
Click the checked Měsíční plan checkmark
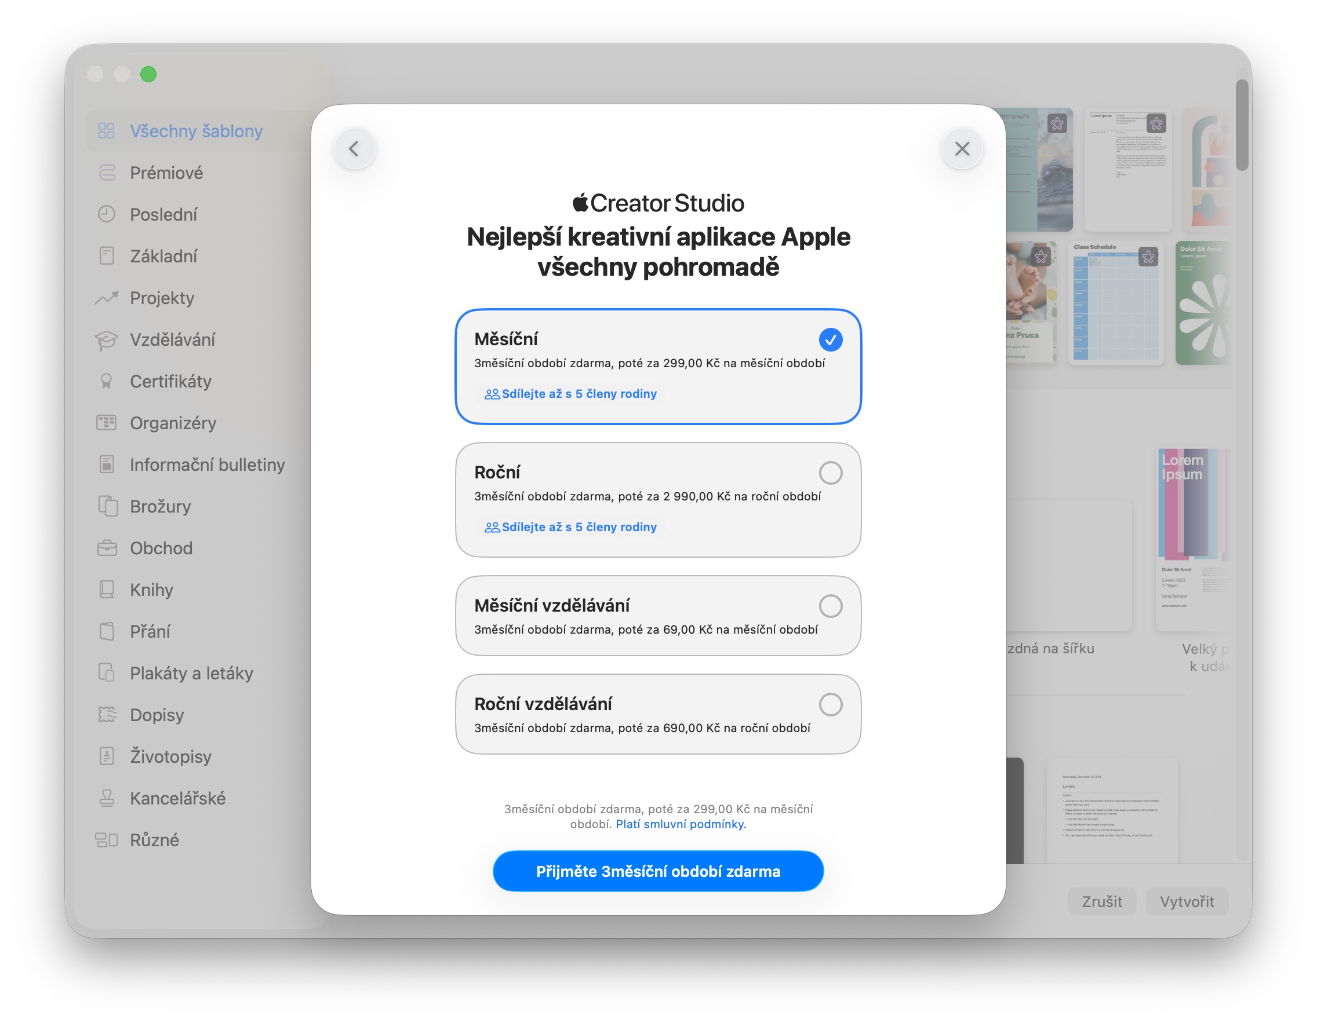pos(830,340)
